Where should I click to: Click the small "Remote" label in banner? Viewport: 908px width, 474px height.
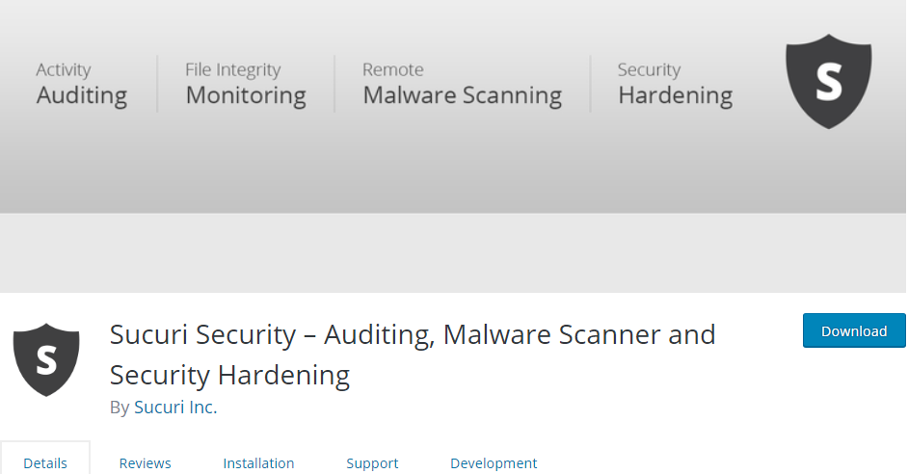[x=392, y=69]
